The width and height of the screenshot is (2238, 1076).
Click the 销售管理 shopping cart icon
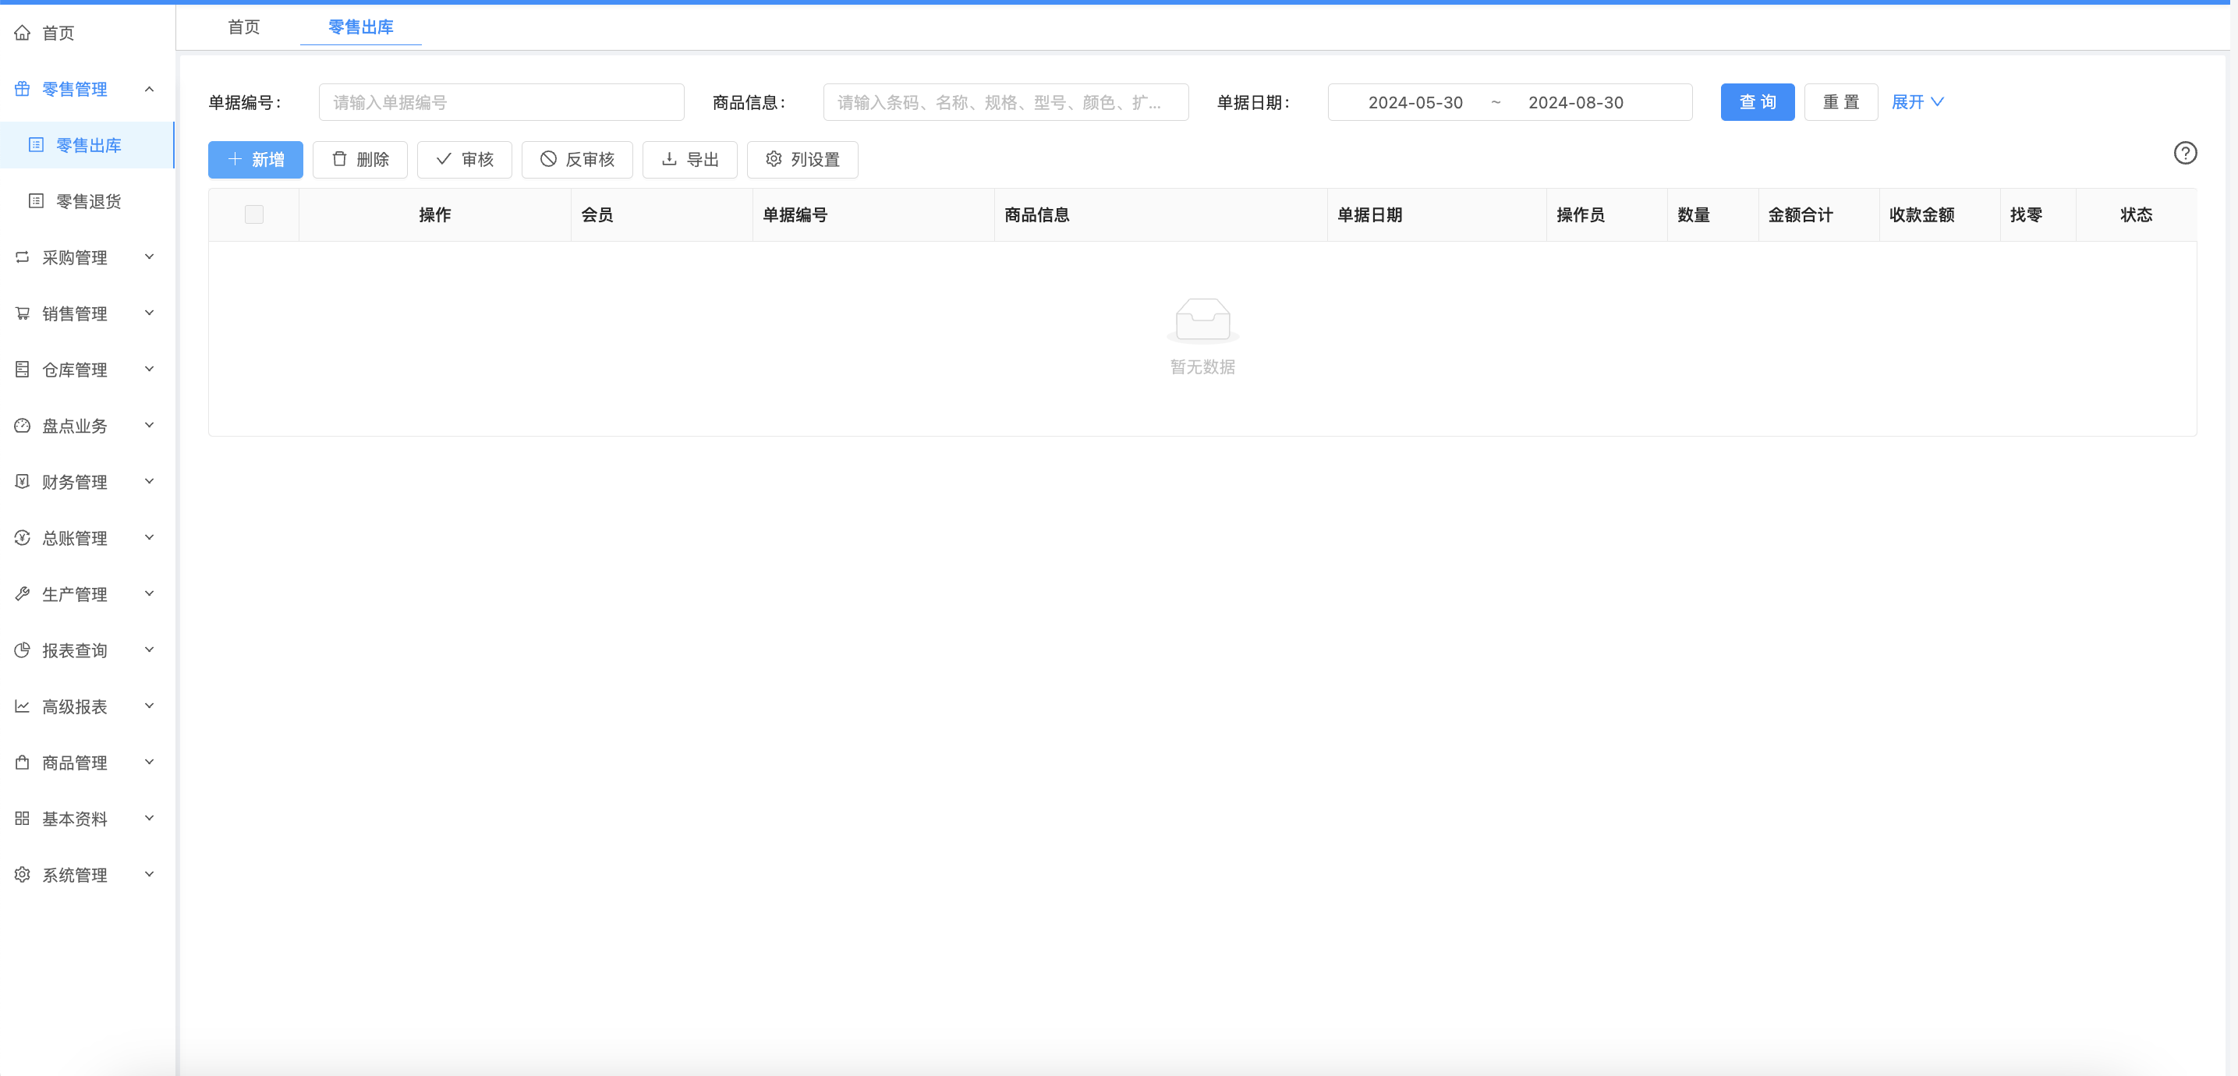pyautogui.click(x=23, y=313)
